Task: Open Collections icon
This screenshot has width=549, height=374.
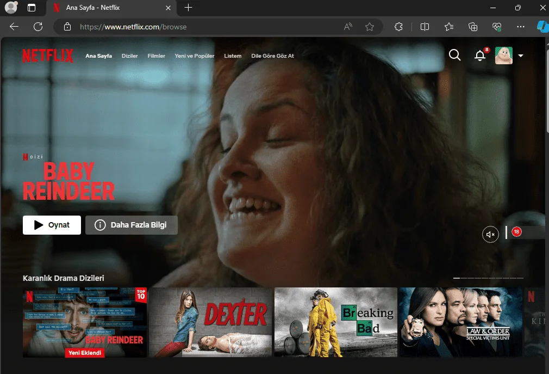Action: pos(473,27)
